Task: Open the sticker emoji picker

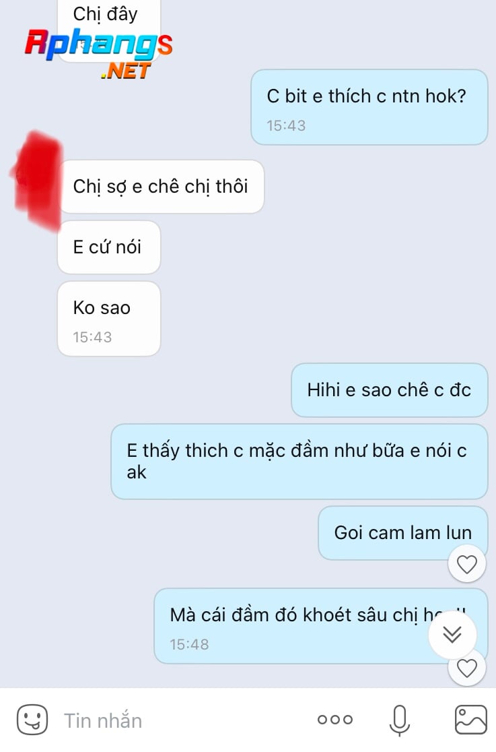Action: pyautogui.click(x=32, y=720)
